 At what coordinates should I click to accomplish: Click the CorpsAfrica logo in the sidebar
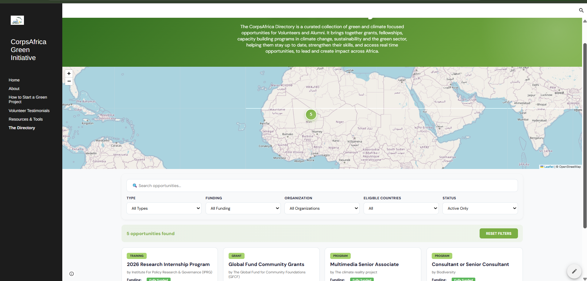pyautogui.click(x=17, y=20)
